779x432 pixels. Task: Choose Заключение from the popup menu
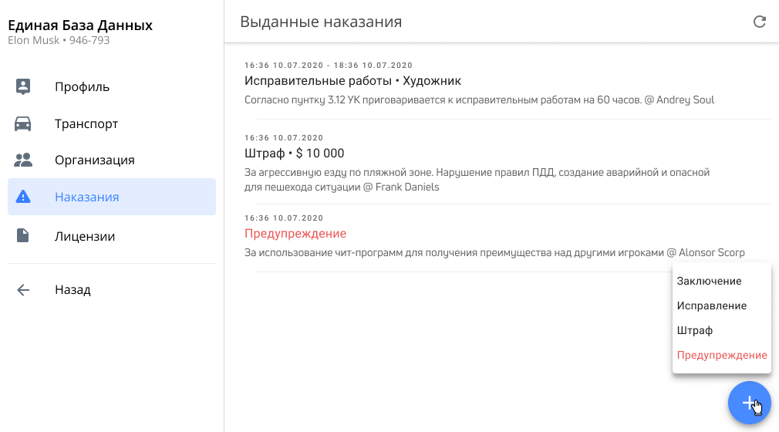point(709,281)
